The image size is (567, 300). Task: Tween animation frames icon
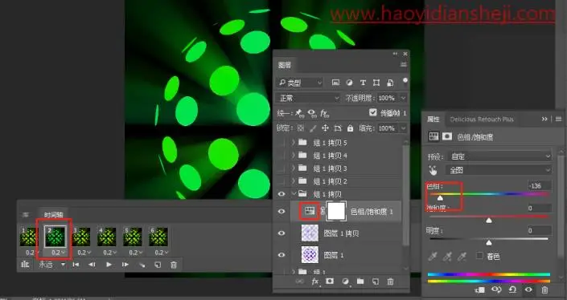(142, 265)
